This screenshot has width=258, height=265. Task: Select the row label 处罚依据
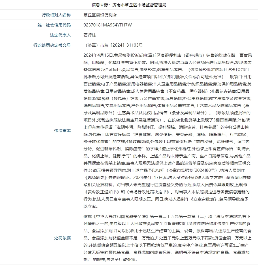point(63,238)
